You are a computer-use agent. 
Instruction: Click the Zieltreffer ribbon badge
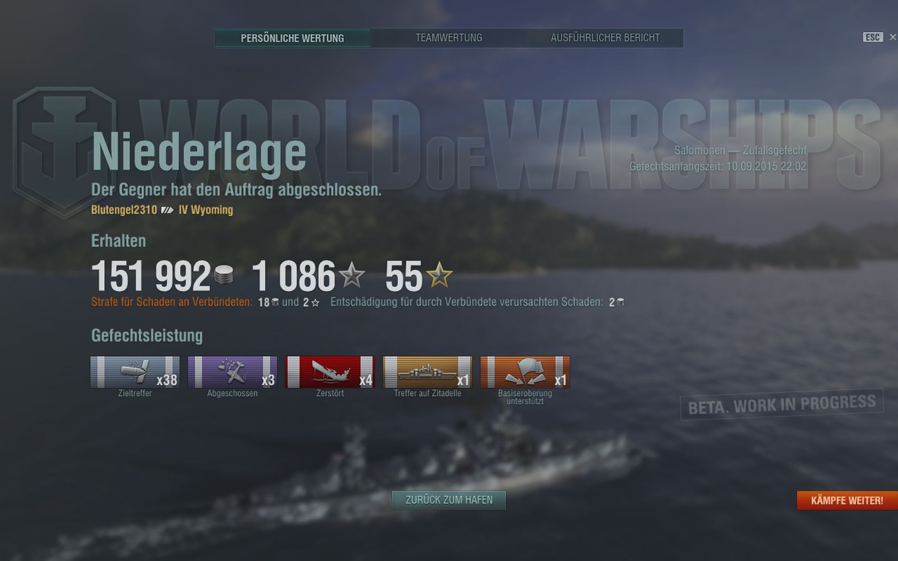(135, 372)
